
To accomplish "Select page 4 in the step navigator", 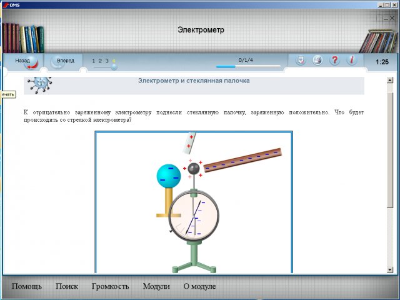I will click(114, 61).
